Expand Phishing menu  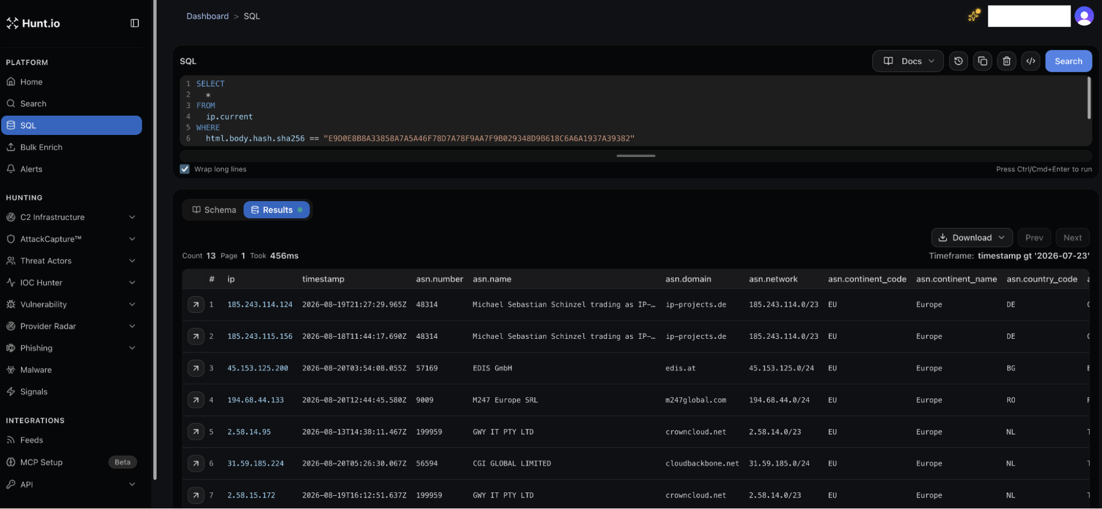click(72, 348)
